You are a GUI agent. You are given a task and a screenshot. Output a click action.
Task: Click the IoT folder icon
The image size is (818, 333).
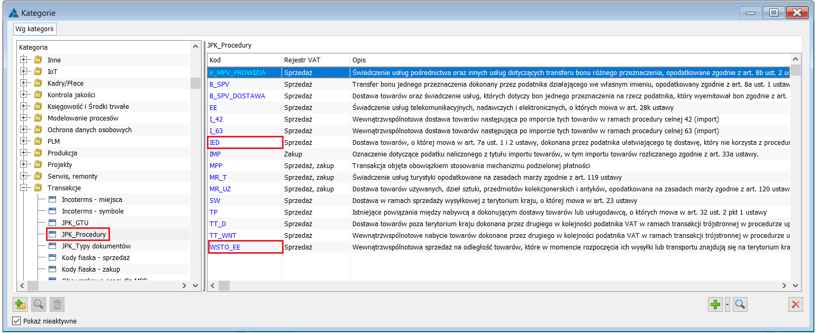point(38,71)
